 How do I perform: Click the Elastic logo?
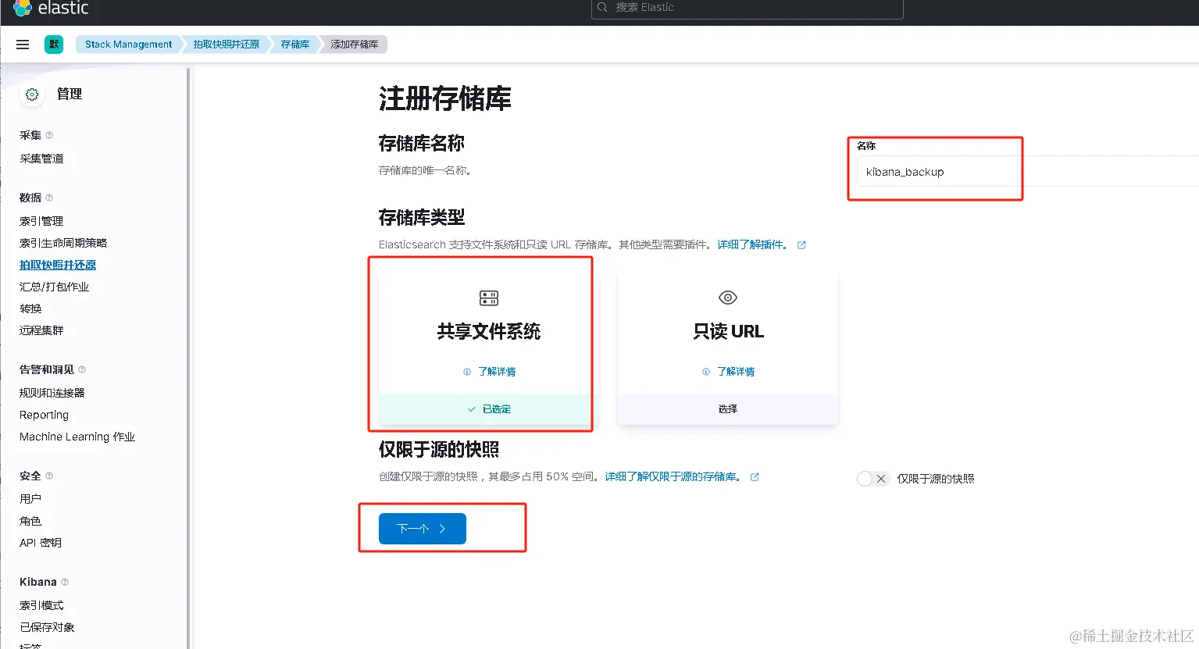[x=51, y=8]
